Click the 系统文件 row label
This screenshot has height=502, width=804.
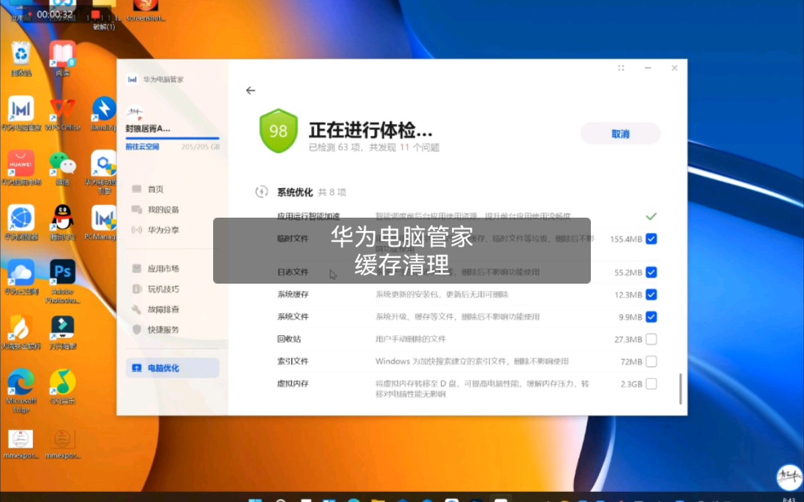pos(293,317)
